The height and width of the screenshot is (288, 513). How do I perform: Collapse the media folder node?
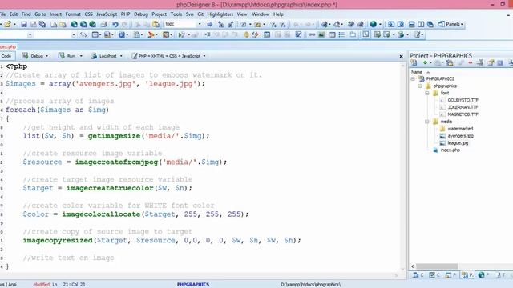(x=427, y=122)
